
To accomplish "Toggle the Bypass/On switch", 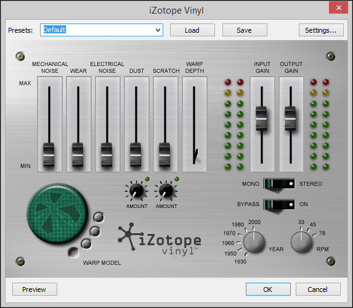I will 279,205.
